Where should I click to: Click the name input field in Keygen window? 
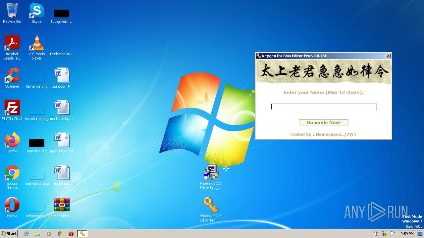coord(324,107)
